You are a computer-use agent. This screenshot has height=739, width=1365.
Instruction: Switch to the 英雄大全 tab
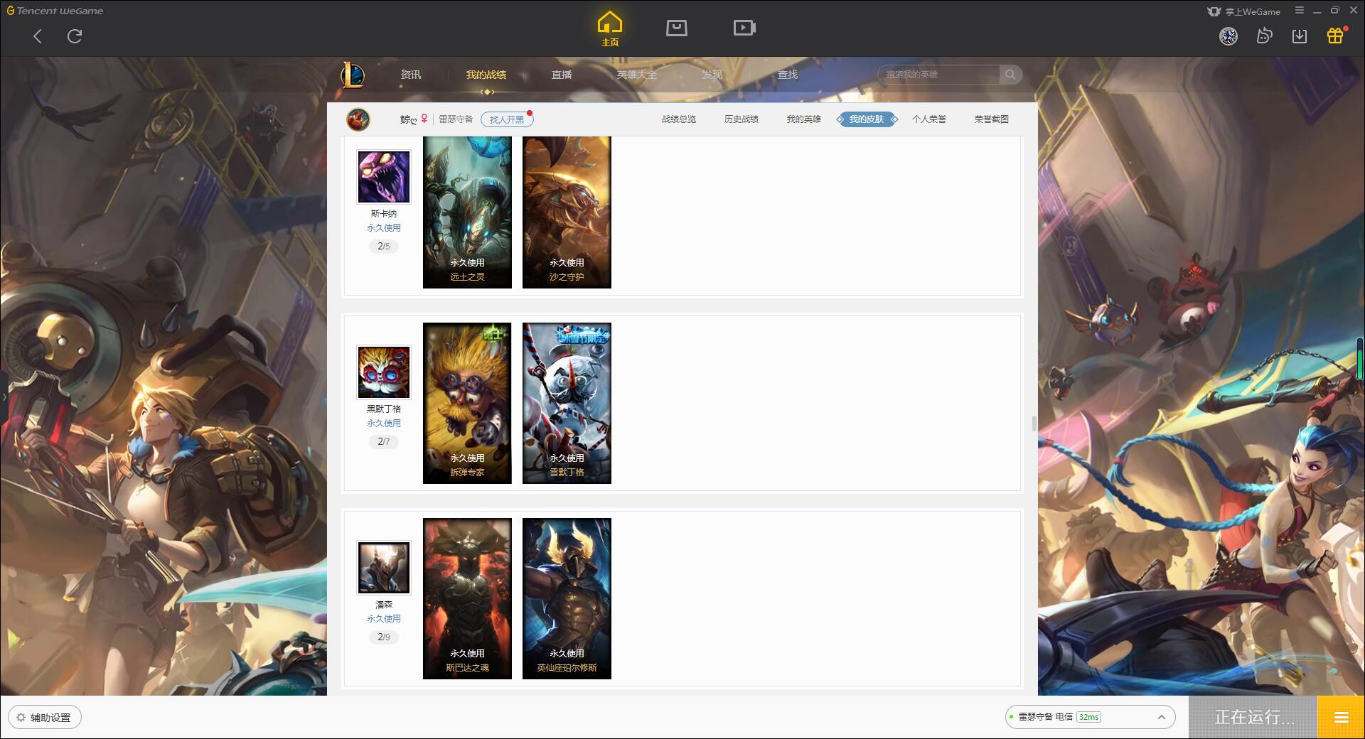click(x=637, y=75)
